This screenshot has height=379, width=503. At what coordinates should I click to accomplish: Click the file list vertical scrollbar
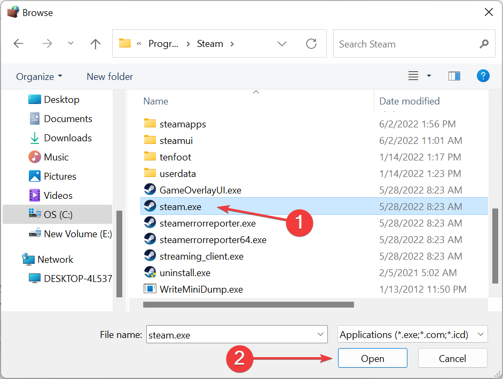coord(495,246)
